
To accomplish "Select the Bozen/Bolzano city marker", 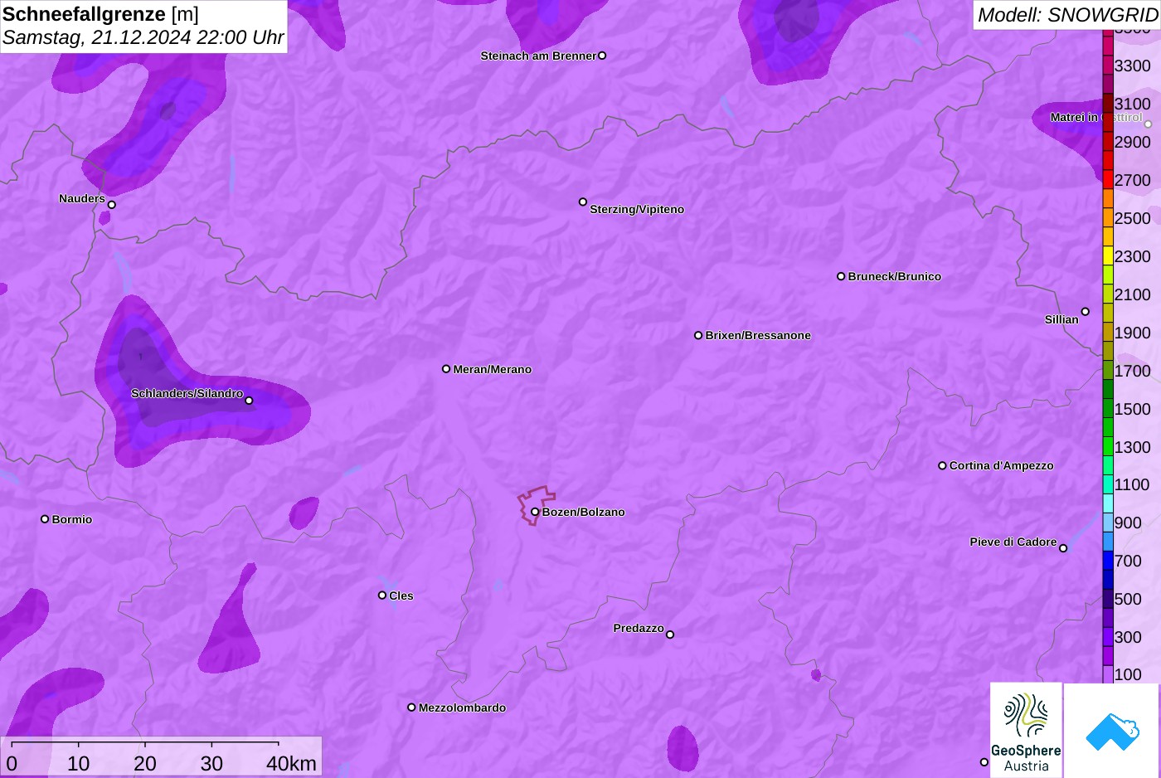I will tap(535, 512).
